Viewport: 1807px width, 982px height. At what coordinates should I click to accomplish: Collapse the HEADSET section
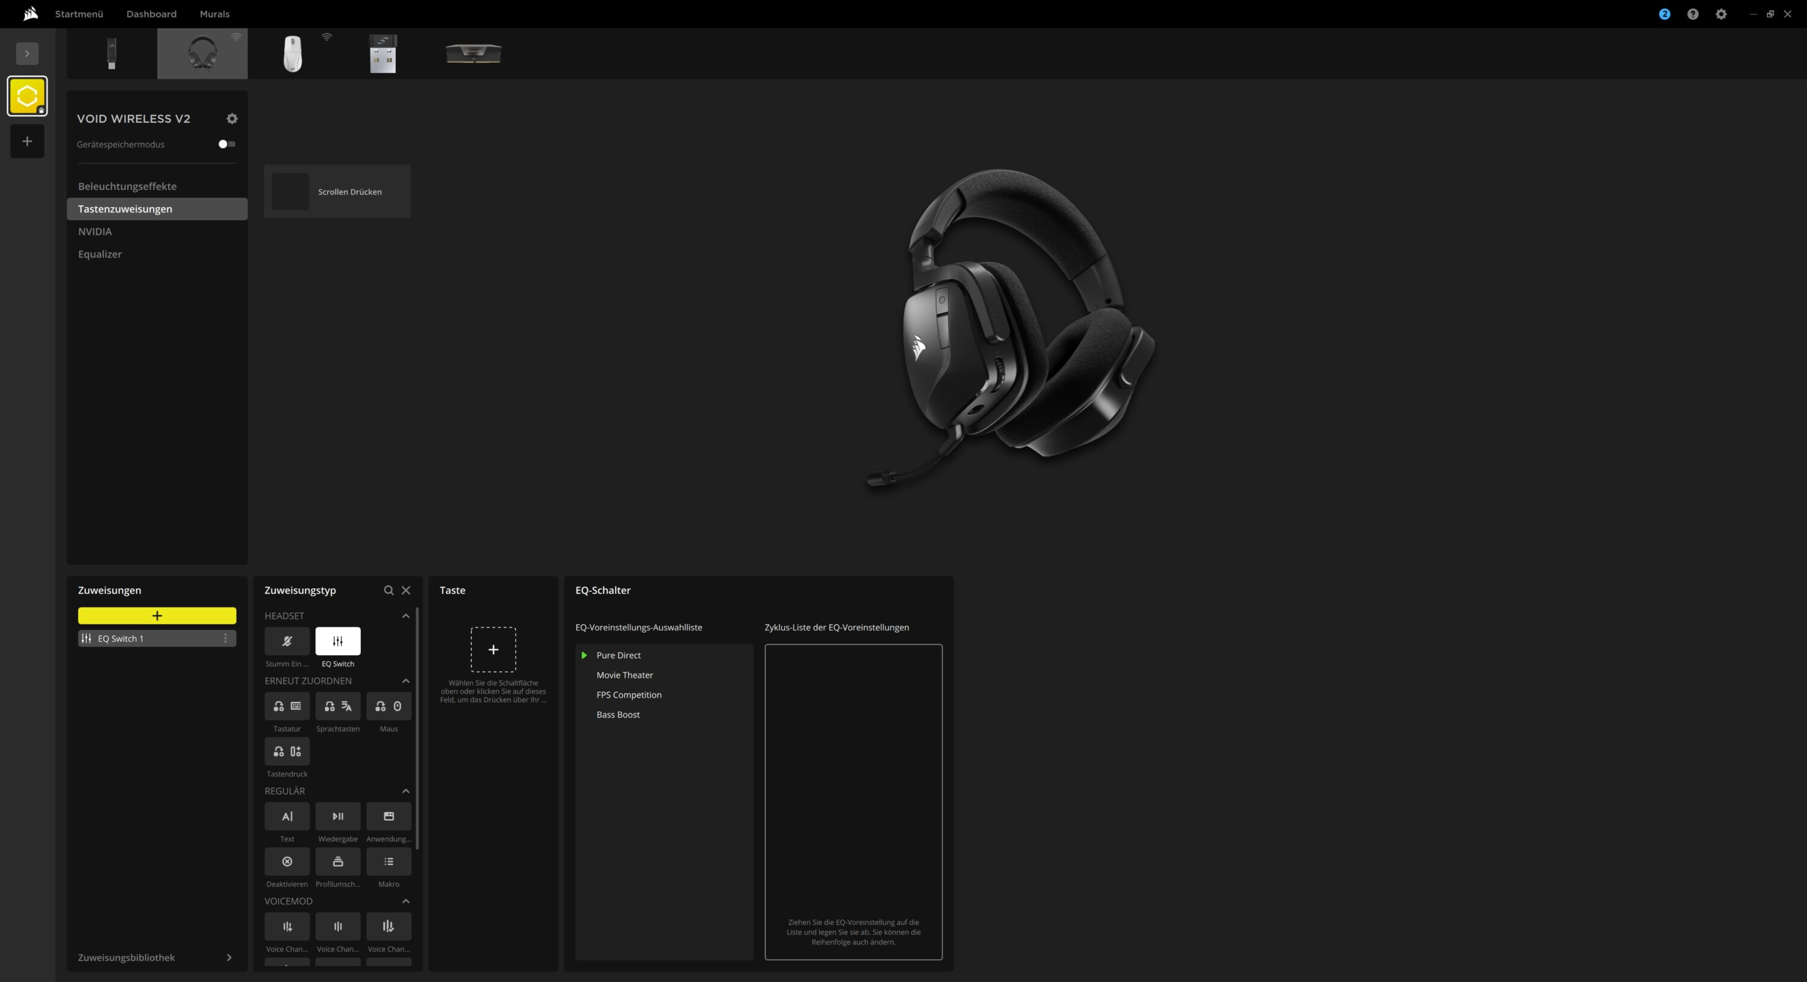[405, 616]
